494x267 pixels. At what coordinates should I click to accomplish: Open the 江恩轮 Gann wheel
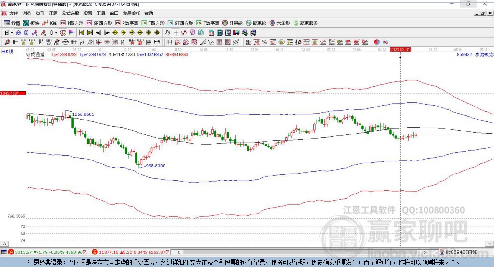(233, 23)
